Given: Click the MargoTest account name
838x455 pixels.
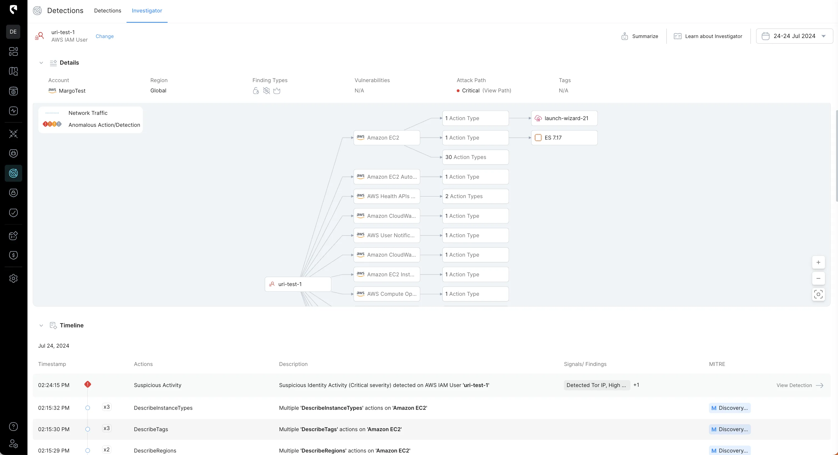Looking at the screenshot, I should coord(72,91).
